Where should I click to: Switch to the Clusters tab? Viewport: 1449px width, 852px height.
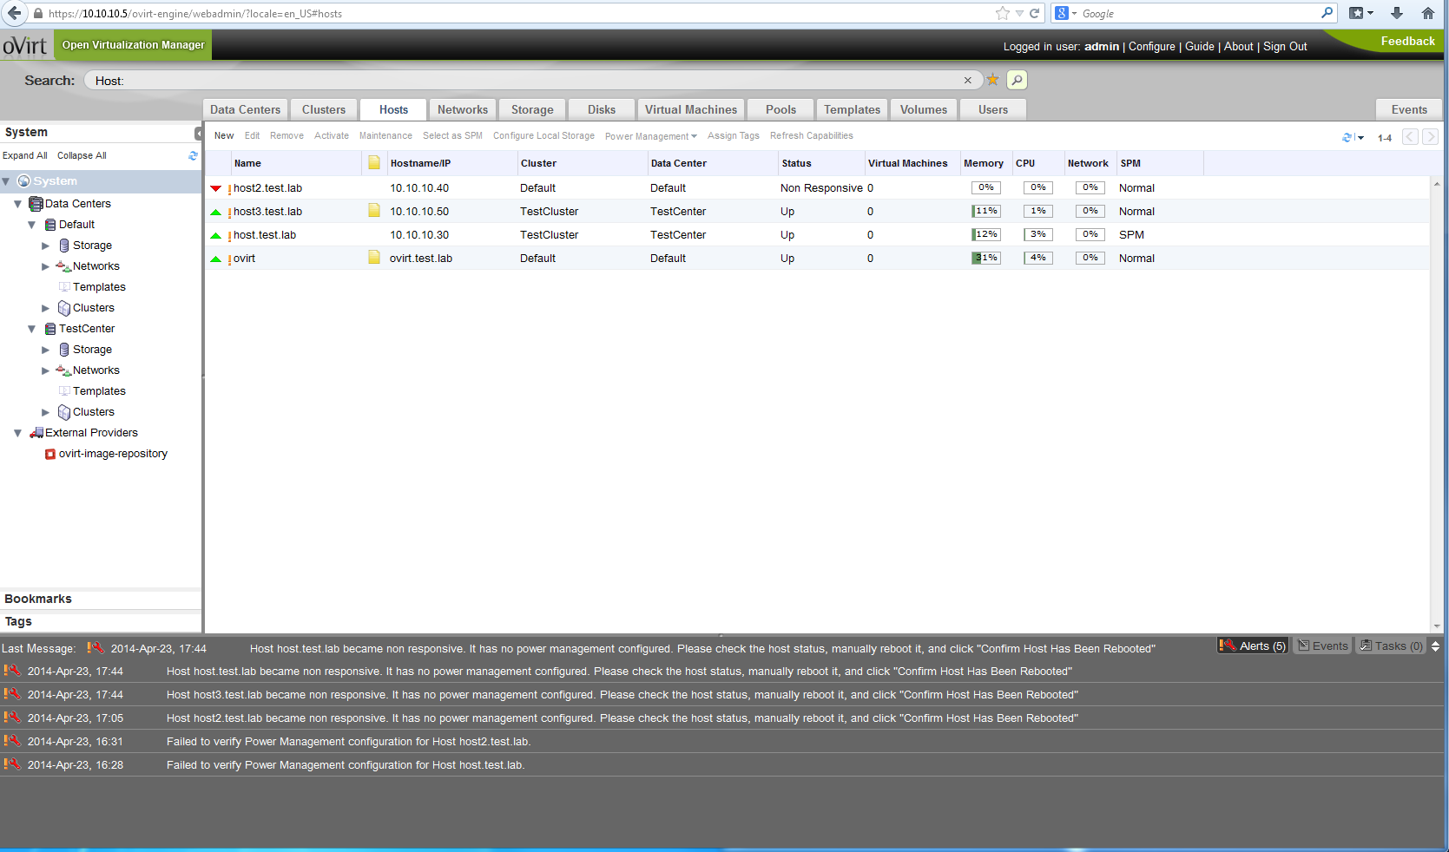[324, 109]
